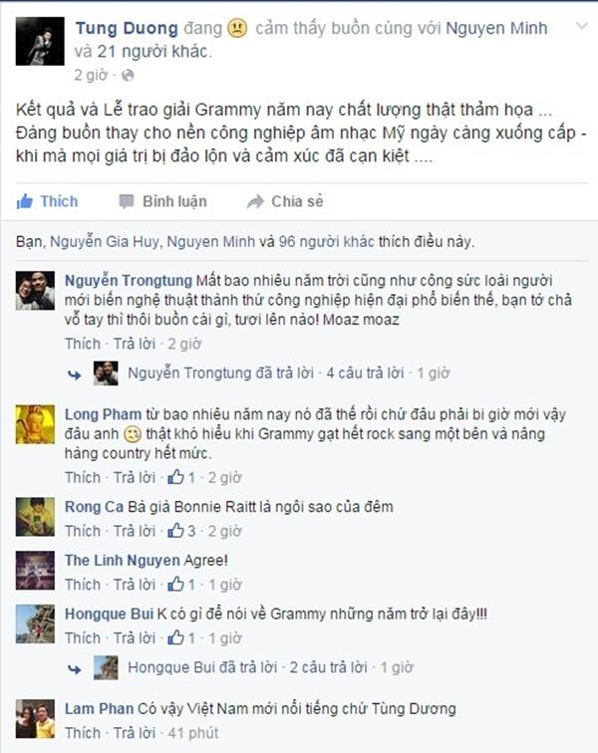The height and width of the screenshot is (753, 598).
Task: Open Nguyễn Gia Huy profile link
Action: click(x=105, y=241)
